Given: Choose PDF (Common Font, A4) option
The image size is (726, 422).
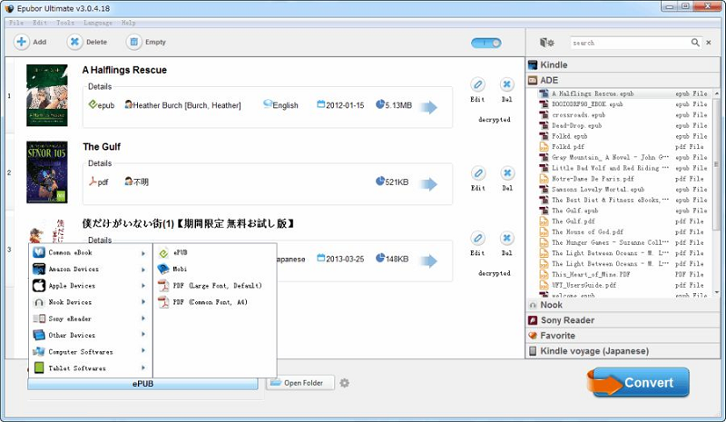Looking at the screenshot, I should click(x=215, y=302).
